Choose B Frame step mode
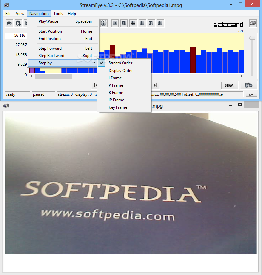This screenshot has height=275, width=262. point(124,93)
